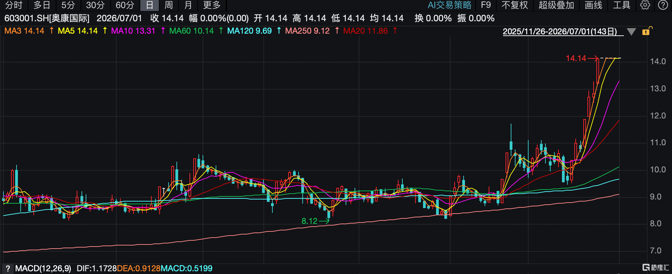Viewport: 672px width, 274px height.
Task: Open the 更多 period dropdown
Action: coord(212,5)
